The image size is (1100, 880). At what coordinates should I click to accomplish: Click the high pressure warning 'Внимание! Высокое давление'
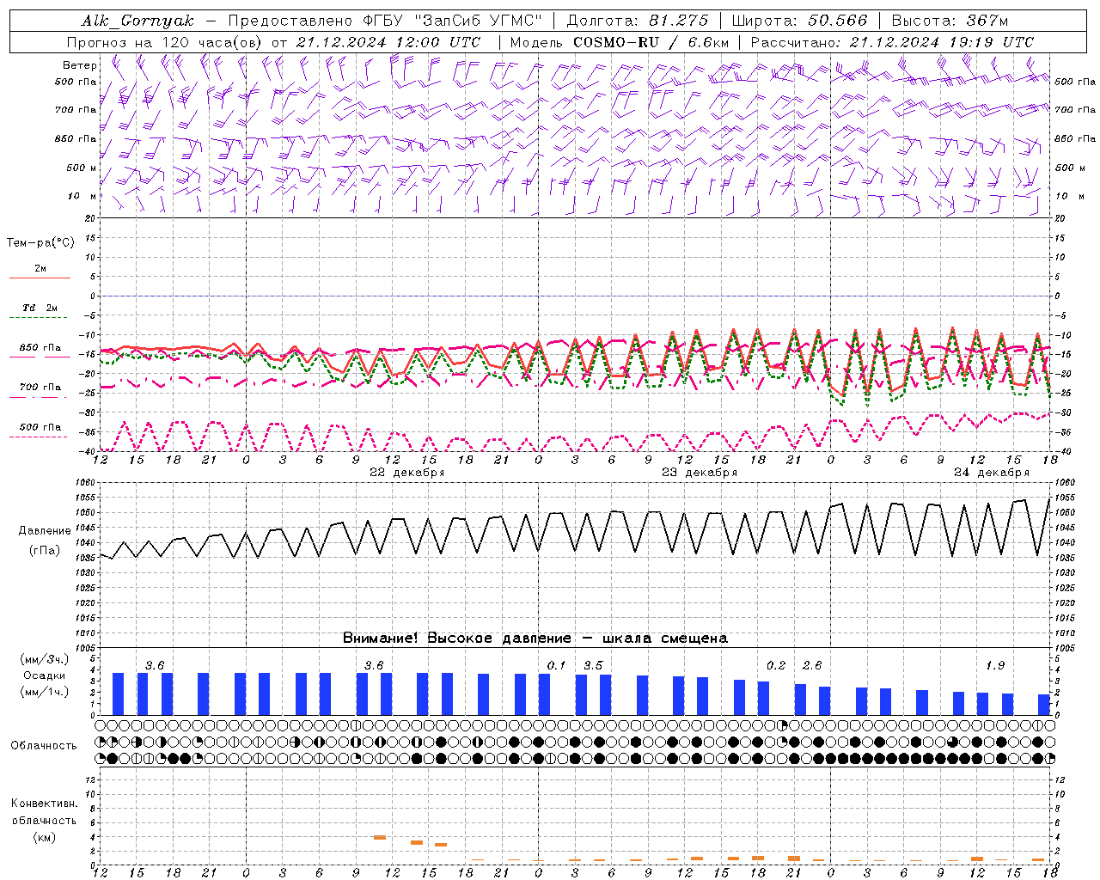[x=456, y=639]
